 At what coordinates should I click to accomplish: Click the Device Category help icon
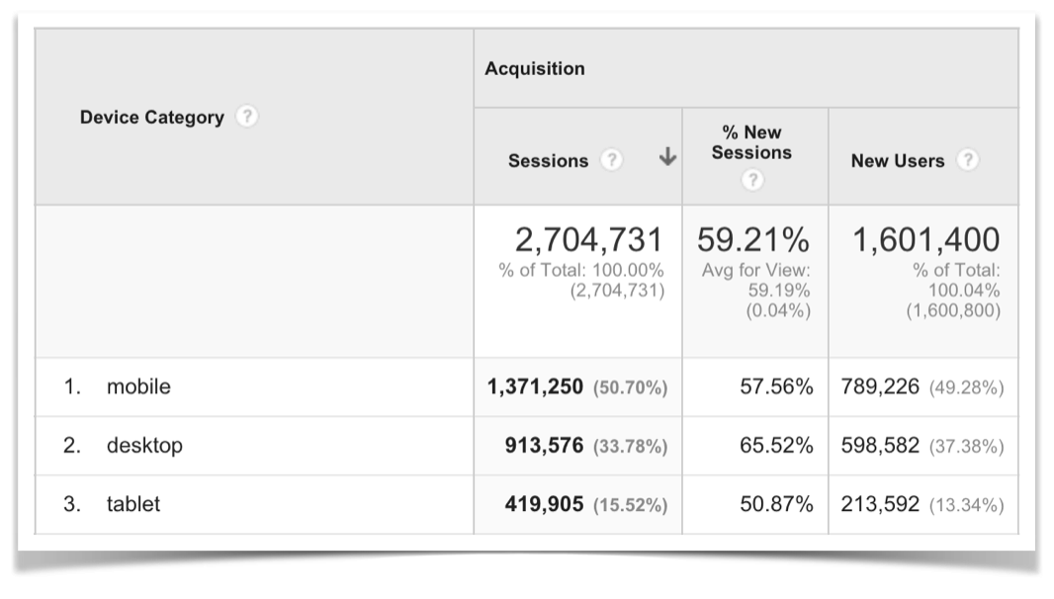point(248,117)
